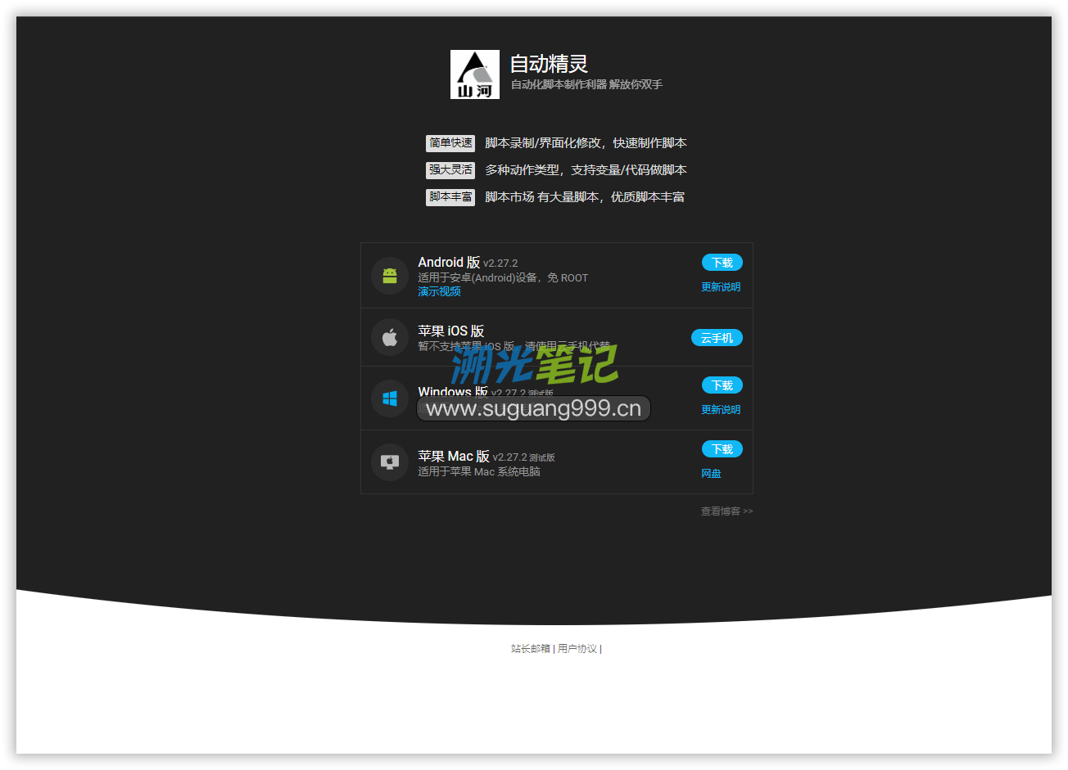Select the 简单快速 tag label
This screenshot has height=770, width=1068.
click(x=450, y=143)
